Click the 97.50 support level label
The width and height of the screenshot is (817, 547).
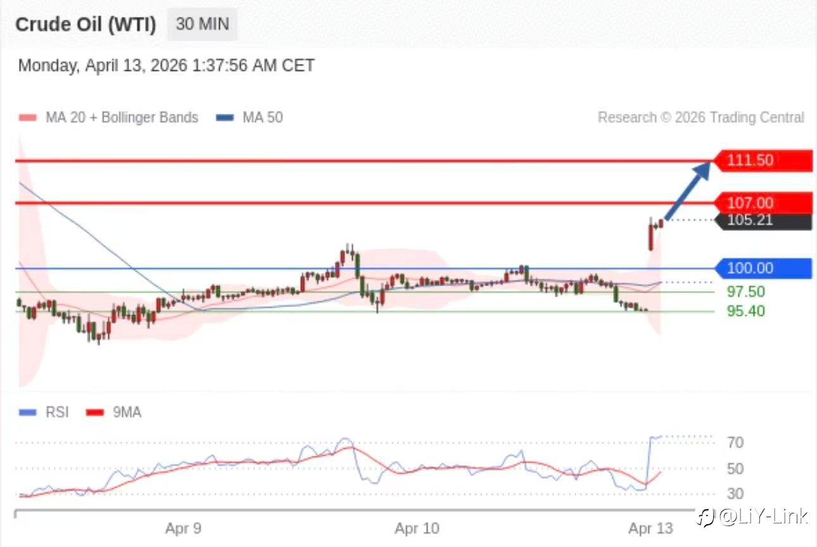(x=745, y=292)
